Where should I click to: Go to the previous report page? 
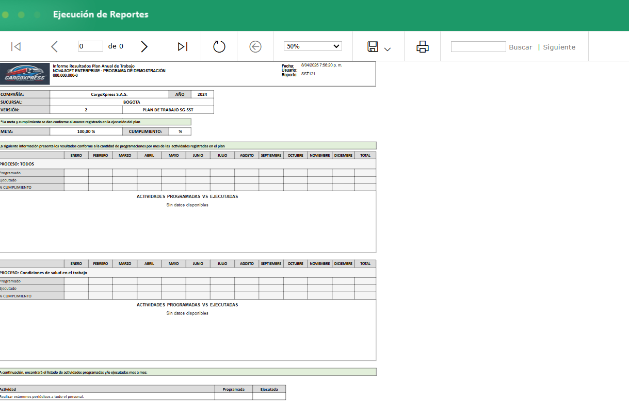[x=54, y=46]
